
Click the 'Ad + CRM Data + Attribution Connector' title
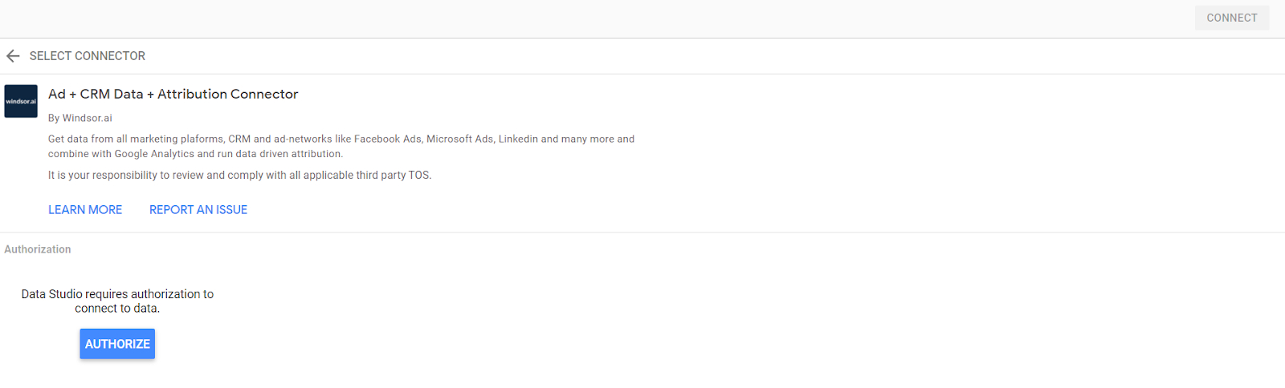coord(173,94)
